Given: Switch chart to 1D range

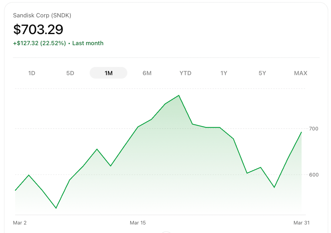Looking at the screenshot, I should tap(32, 73).
